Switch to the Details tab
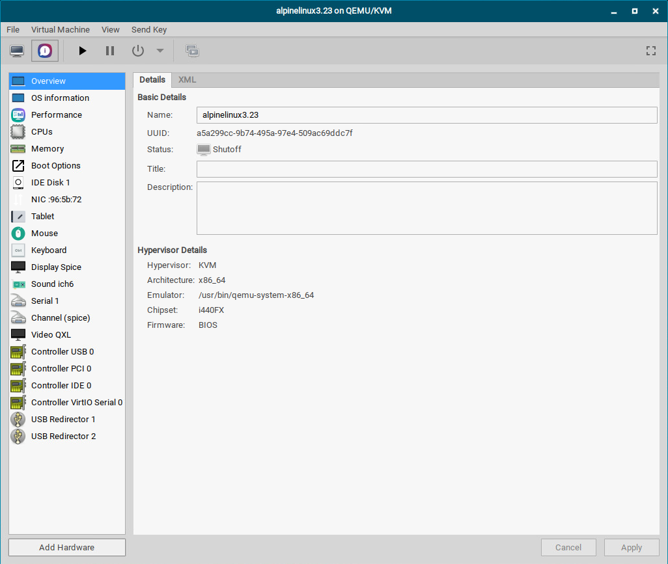This screenshot has width=668, height=564. coord(152,79)
